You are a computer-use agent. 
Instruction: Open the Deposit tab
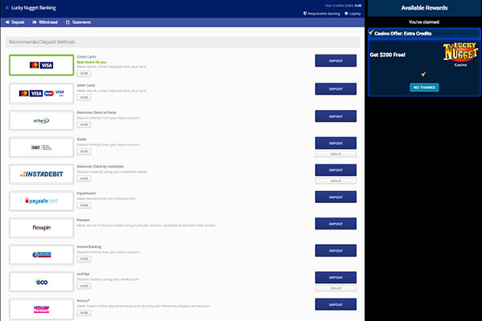coord(14,22)
